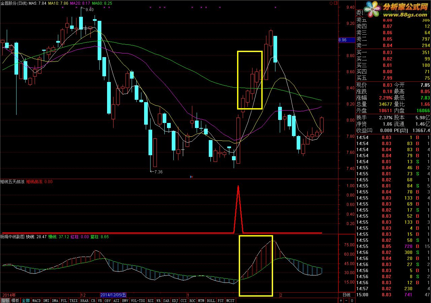Switch indicator to OBV
This screenshot has width=431, height=303.
click(108, 301)
